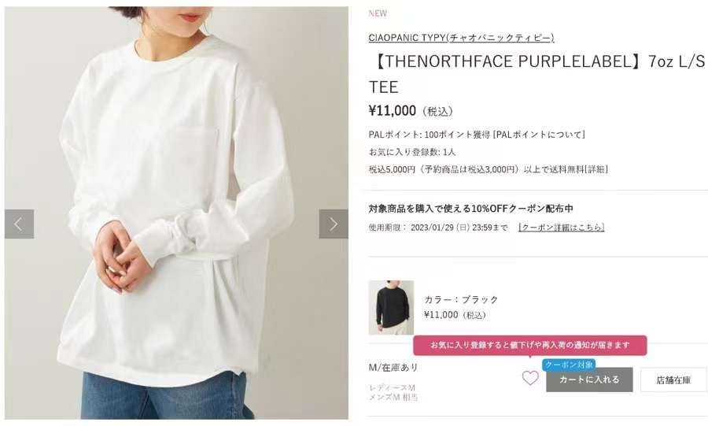Click the クーポン対象 badge
The image size is (708, 426).
coord(569,364)
